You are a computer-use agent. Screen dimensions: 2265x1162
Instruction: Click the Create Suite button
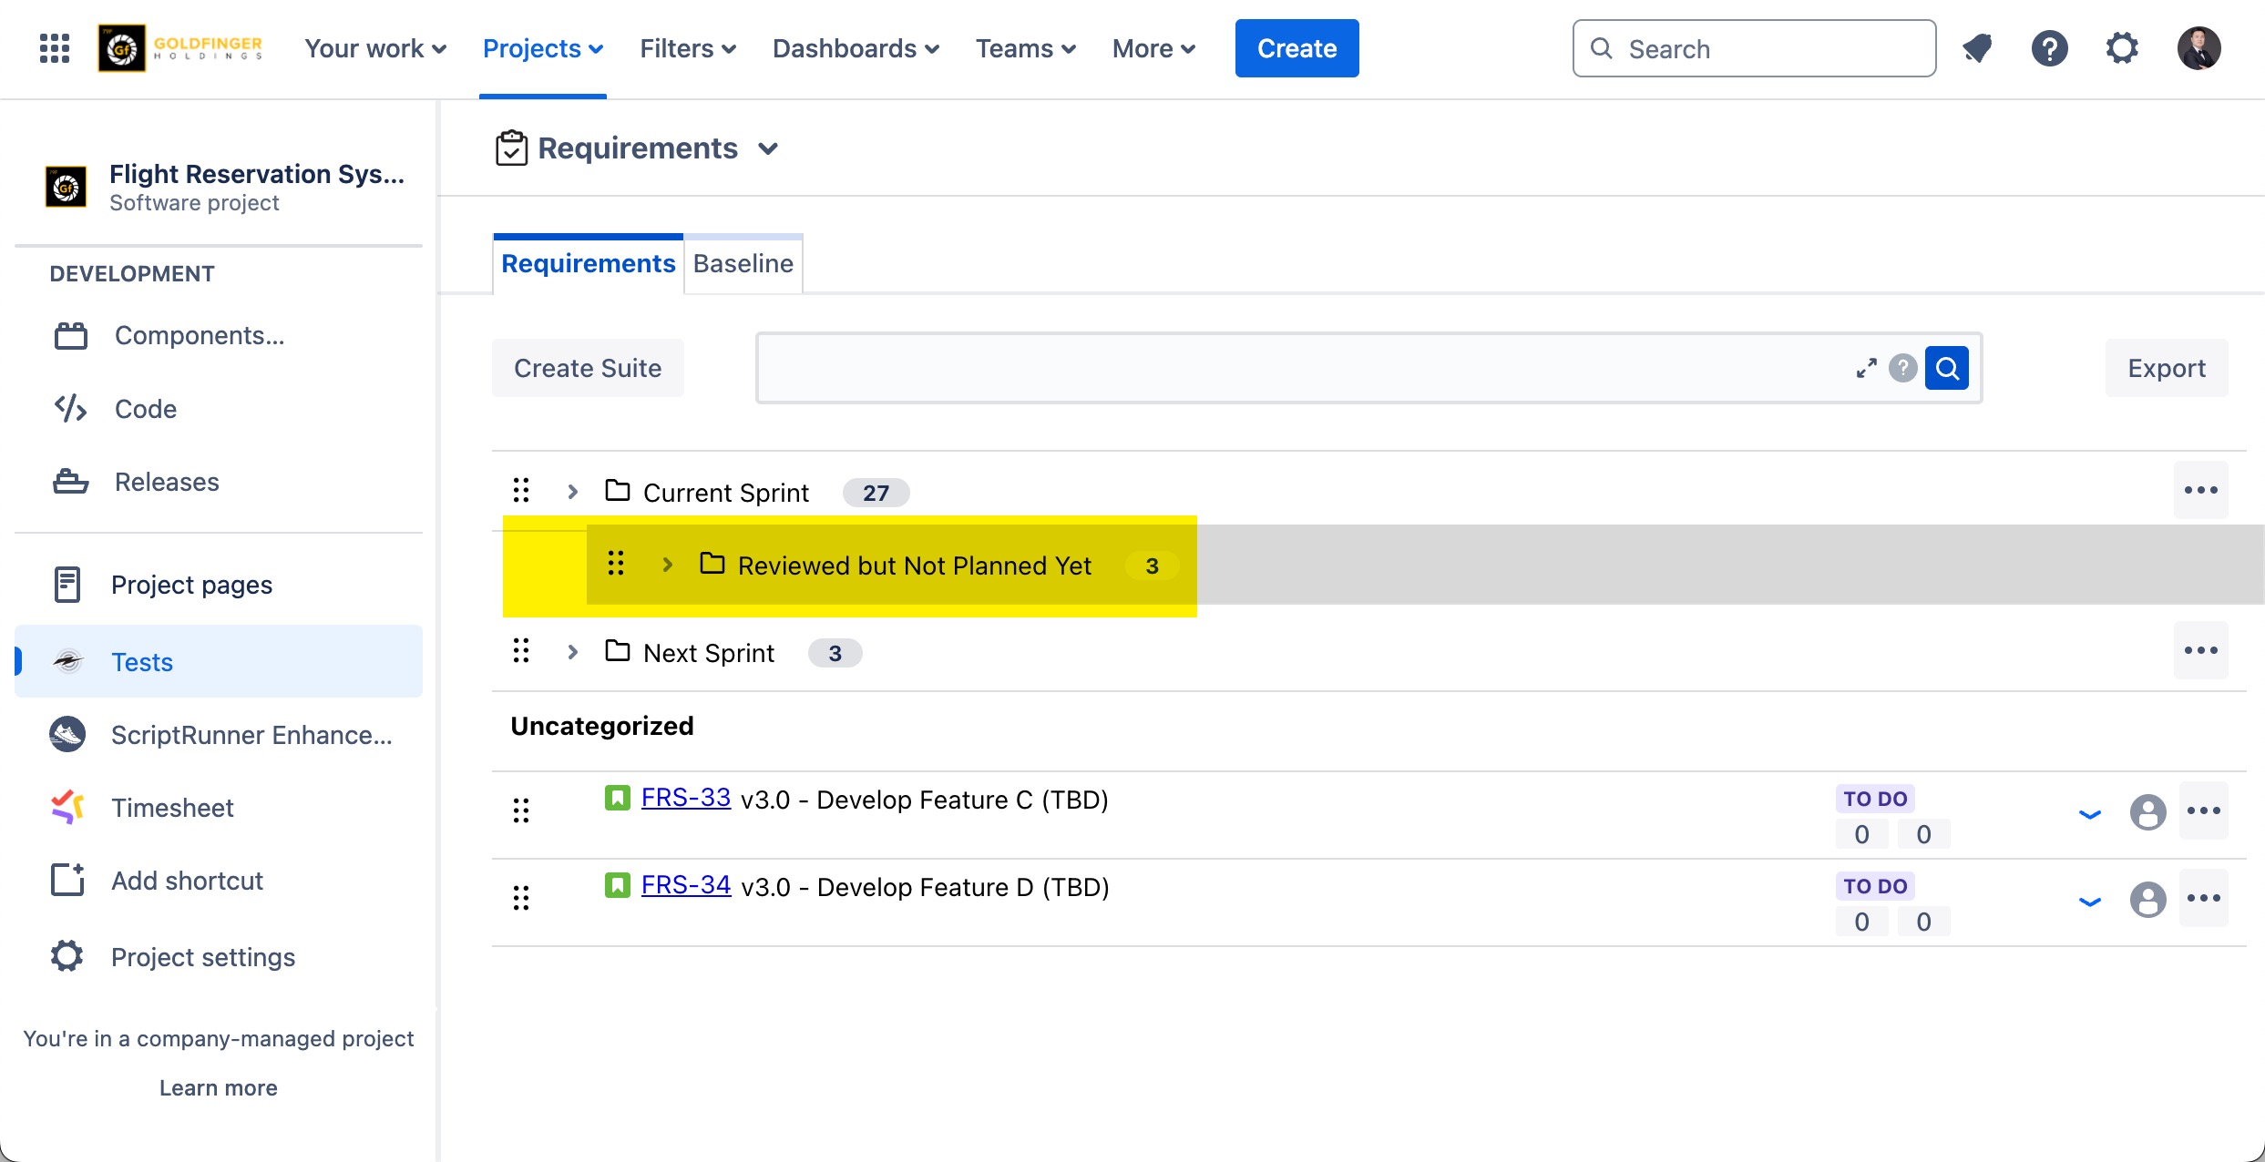click(588, 368)
